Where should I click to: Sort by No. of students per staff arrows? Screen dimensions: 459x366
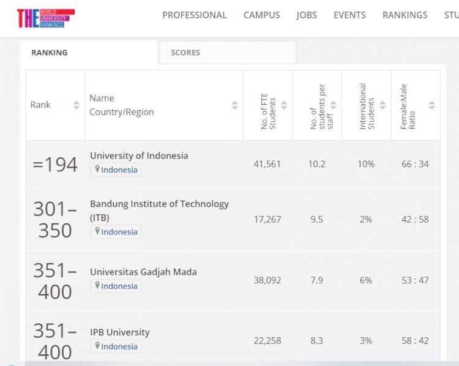tap(334, 105)
